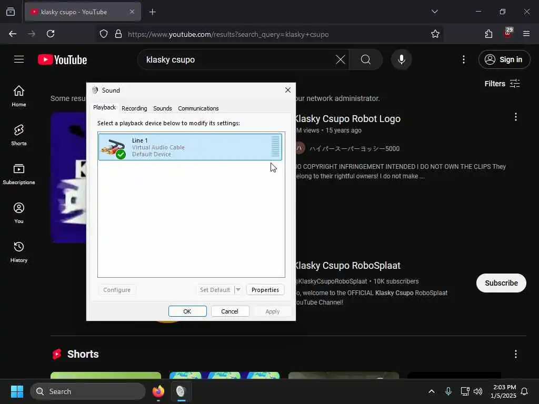Image resolution: width=539 pixels, height=404 pixels.
Task: Switch to the Playback tab
Action: 105,107
